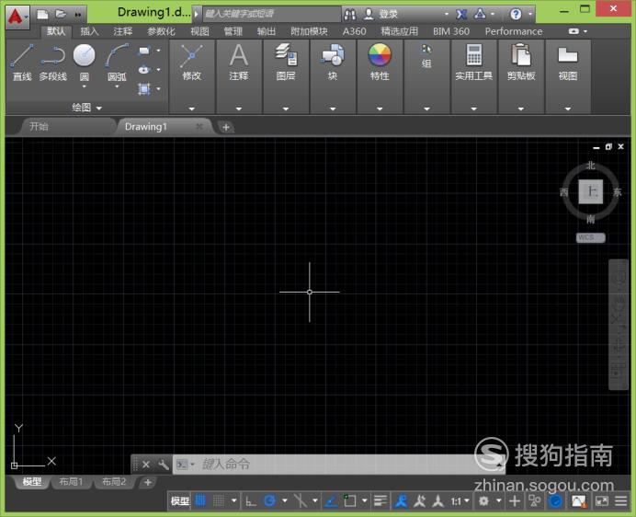Click the Open file icon in quick access

pos(61,14)
